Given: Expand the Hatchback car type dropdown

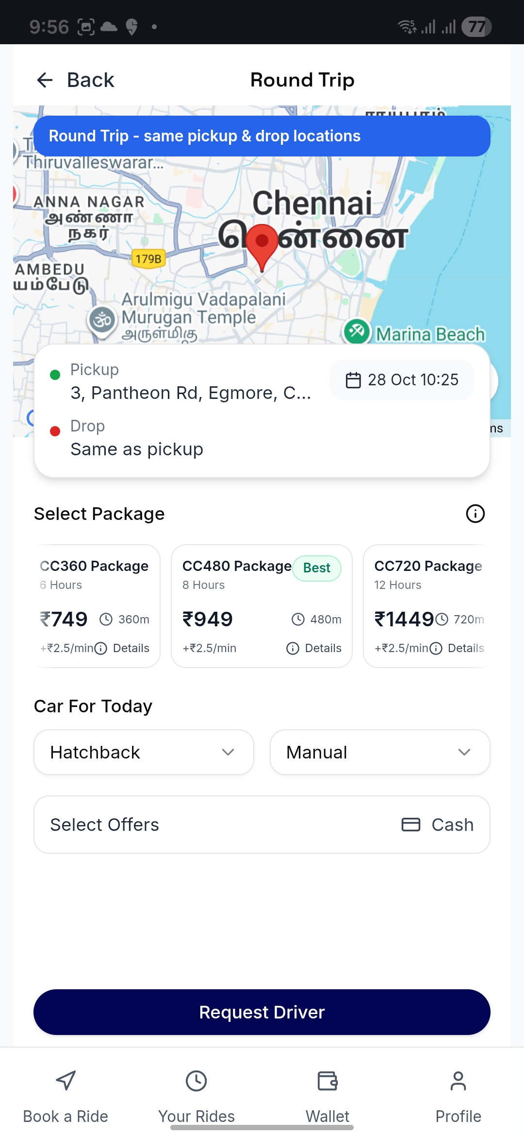Looking at the screenshot, I should [144, 752].
